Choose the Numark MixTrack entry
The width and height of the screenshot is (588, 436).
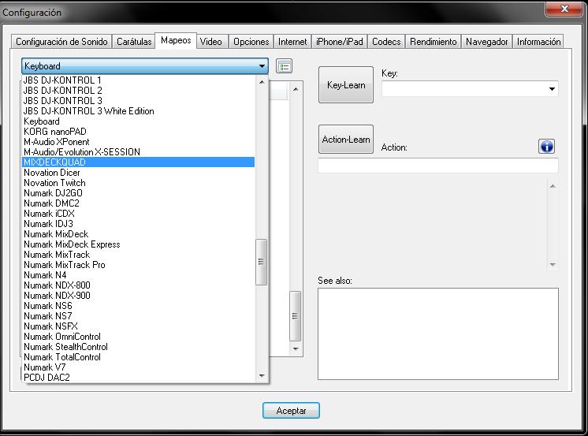tap(139, 255)
